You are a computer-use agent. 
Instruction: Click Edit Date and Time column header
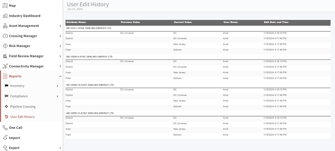point(276,22)
